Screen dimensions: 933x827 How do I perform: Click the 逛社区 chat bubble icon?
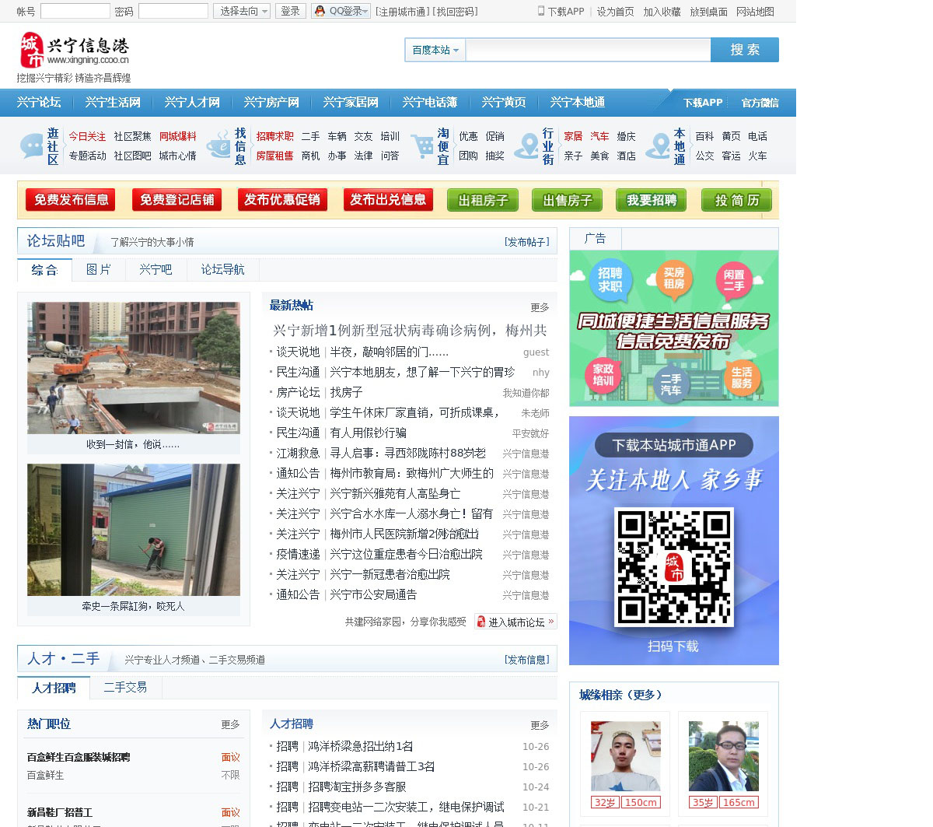pos(31,145)
